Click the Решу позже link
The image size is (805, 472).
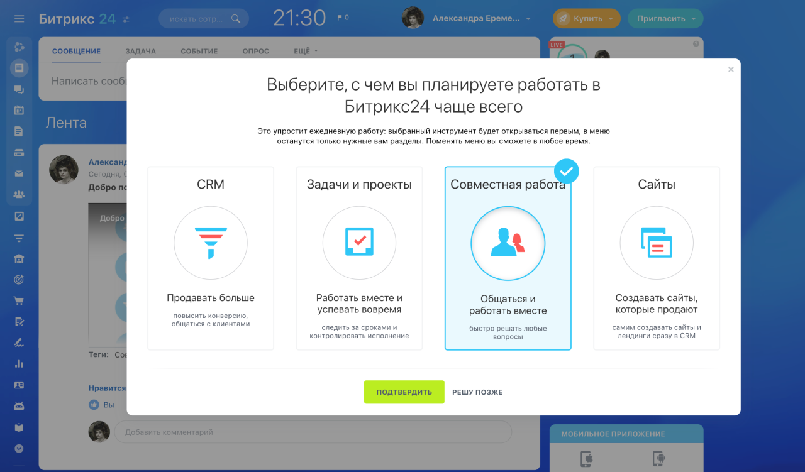tap(477, 392)
